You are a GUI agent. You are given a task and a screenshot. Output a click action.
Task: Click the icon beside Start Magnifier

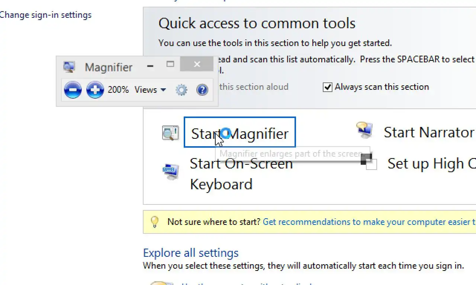(x=170, y=133)
